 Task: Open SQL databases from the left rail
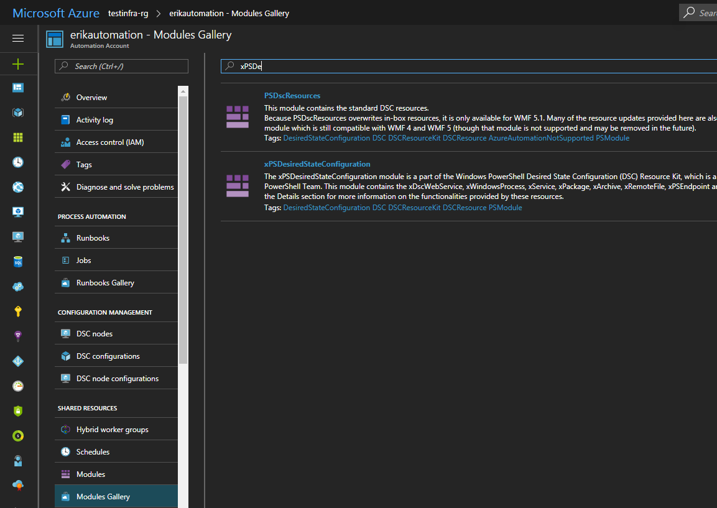pyautogui.click(x=18, y=261)
